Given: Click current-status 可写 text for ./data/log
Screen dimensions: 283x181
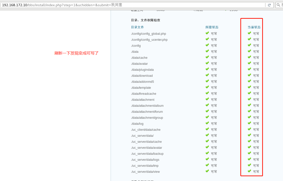Looking at the screenshot, I should tap(256, 123).
